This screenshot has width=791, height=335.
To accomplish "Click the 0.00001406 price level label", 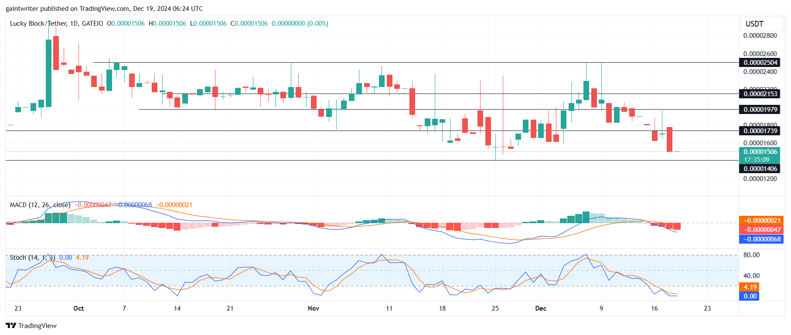I will pos(760,169).
